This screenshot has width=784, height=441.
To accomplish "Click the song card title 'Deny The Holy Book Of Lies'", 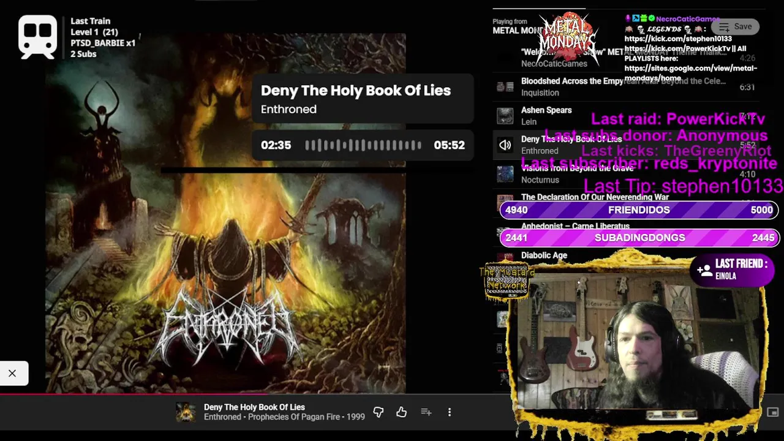I will pos(356,91).
